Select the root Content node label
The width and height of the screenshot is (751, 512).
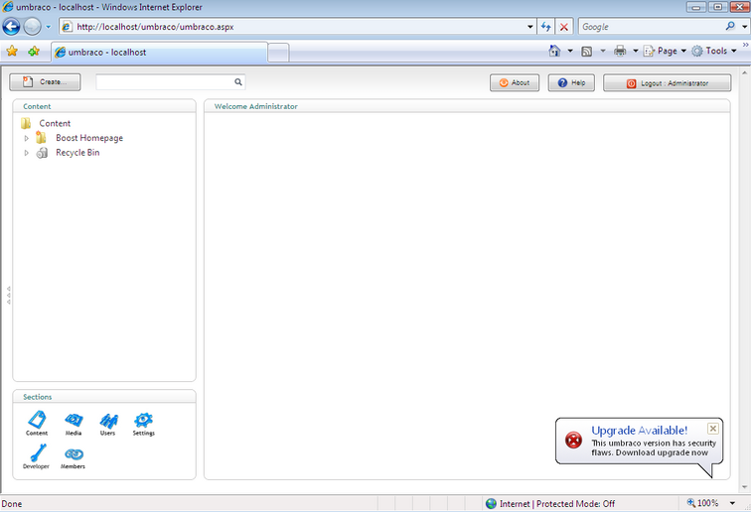coord(55,123)
